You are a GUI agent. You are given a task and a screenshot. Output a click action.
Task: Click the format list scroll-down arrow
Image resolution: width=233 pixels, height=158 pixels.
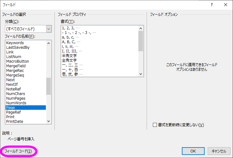click(x=141, y=74)
